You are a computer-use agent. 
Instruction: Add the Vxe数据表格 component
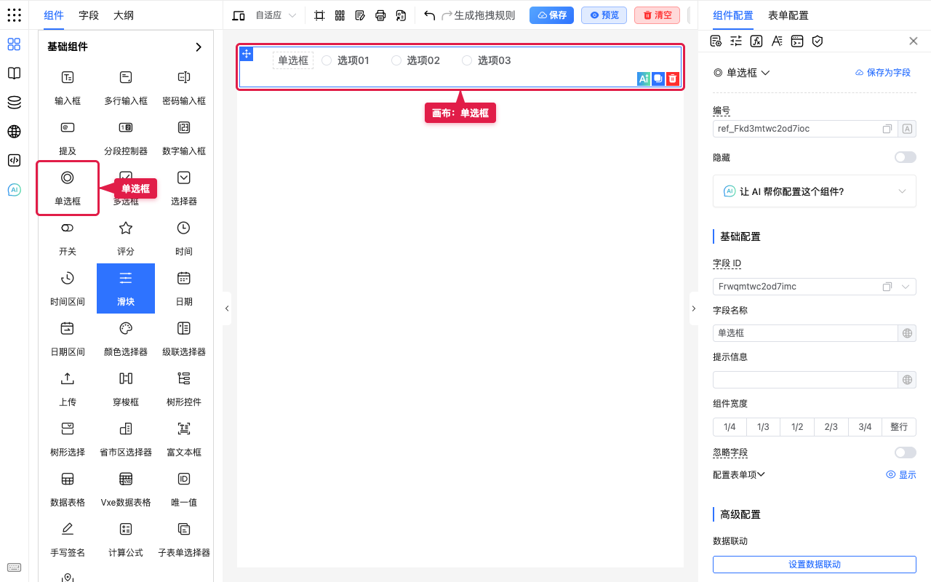[126, 489]
